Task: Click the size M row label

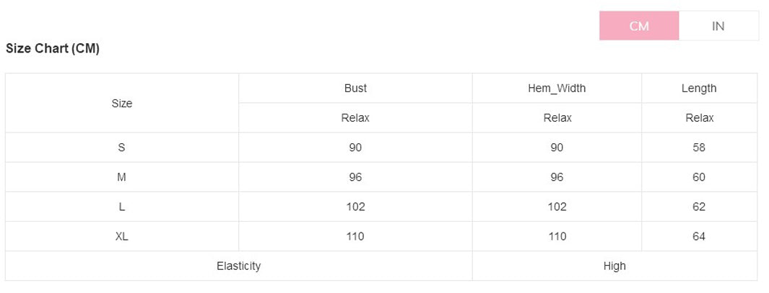Action: pyautogui.click(x=122, y=177)
